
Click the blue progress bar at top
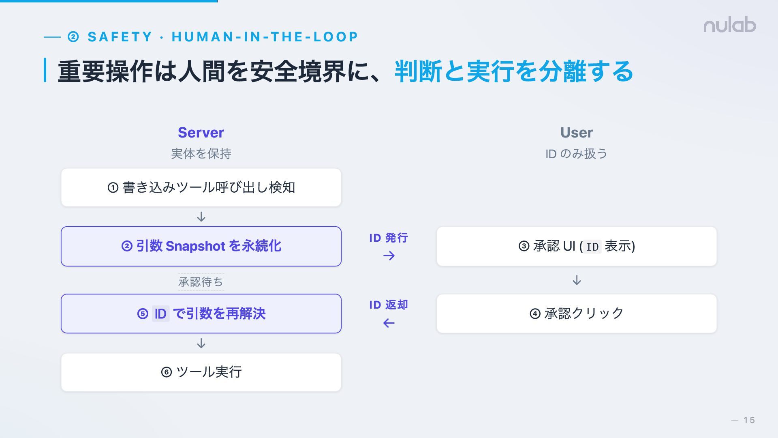coord(109,1)
